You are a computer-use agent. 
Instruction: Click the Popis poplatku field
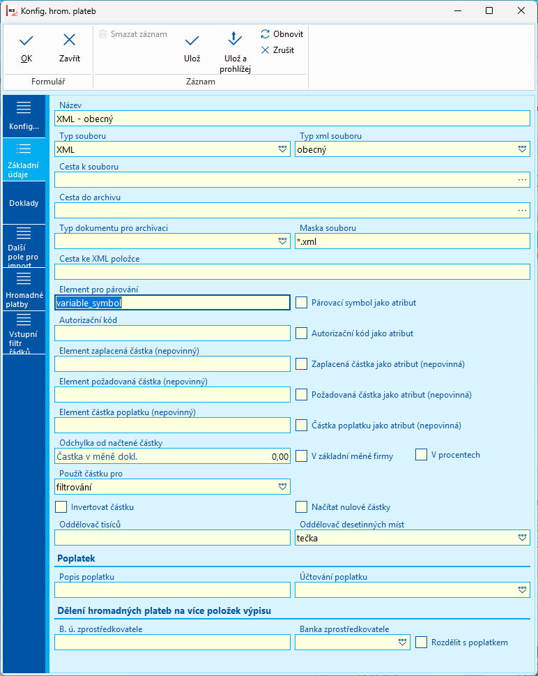(x=172, y=589)
